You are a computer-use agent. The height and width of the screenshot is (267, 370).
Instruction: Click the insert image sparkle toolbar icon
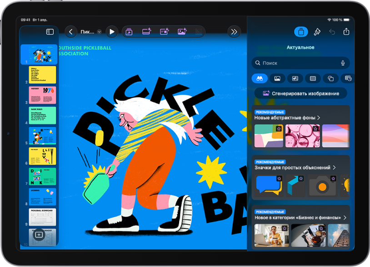coord(182,32)
